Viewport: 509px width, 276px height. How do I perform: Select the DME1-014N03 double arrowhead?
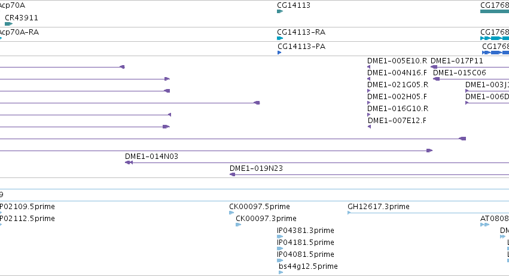(129, 162)
